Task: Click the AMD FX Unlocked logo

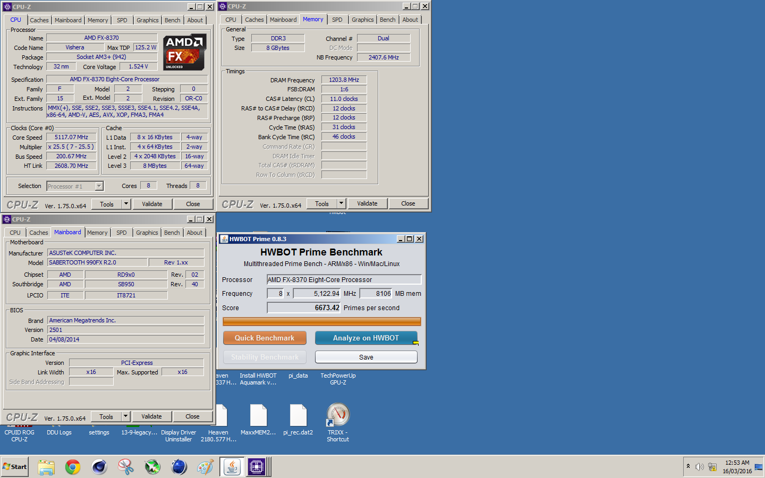Action: 184,53
